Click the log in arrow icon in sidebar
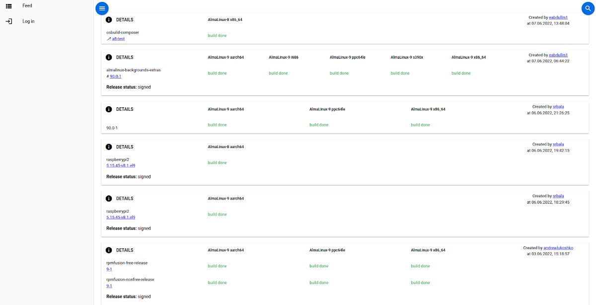This screenshot has width=596, height=305. [8, 21]
